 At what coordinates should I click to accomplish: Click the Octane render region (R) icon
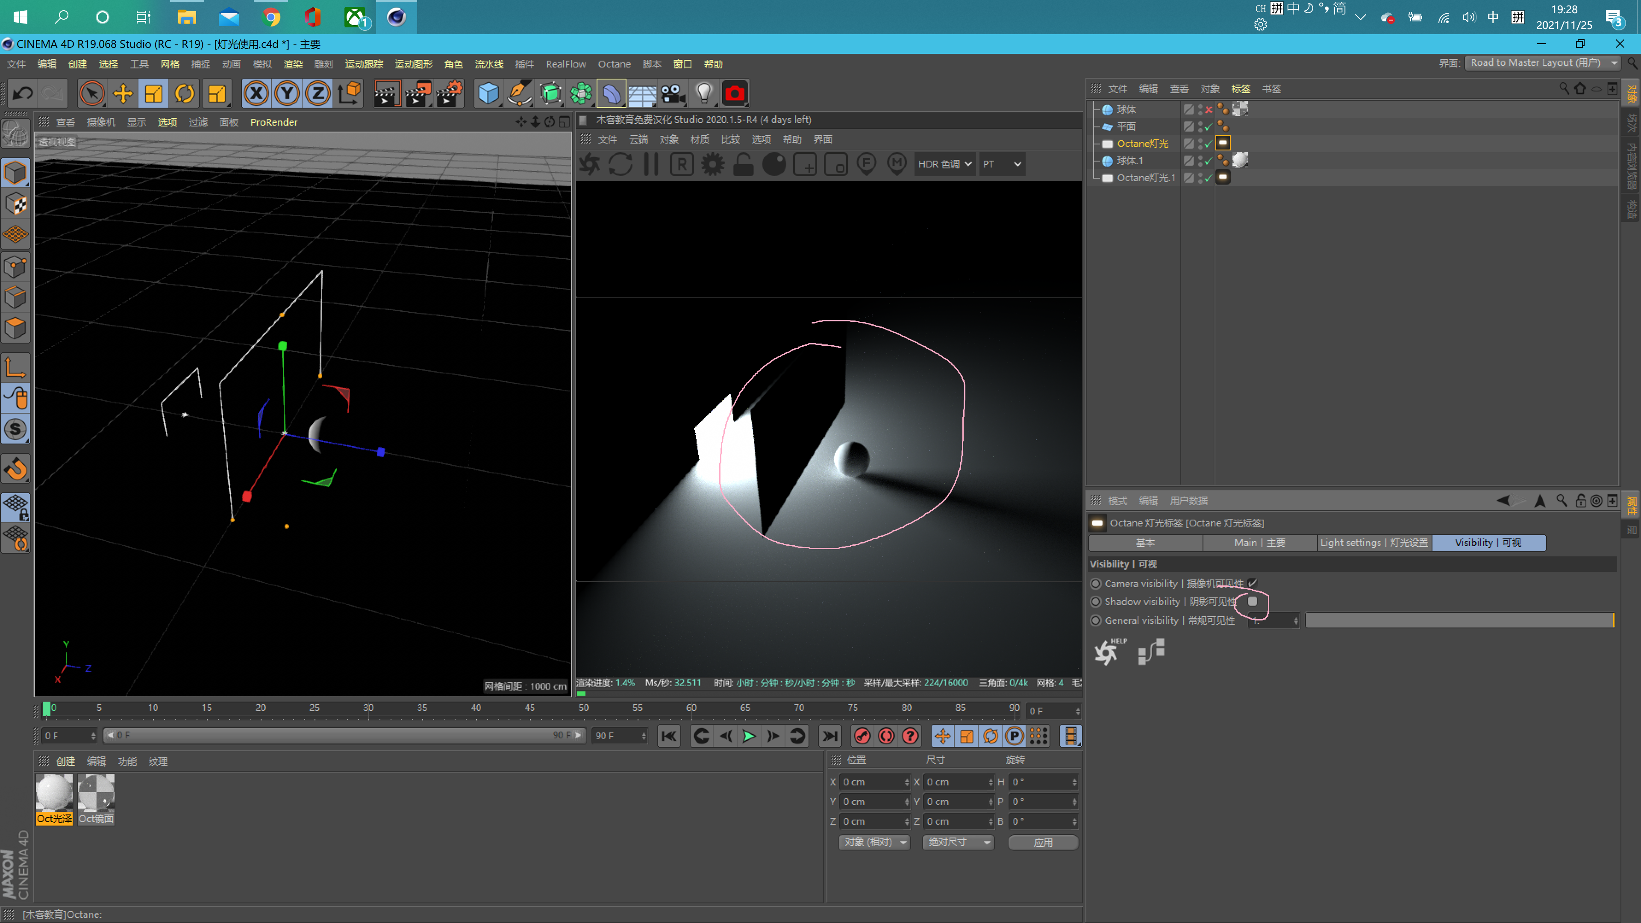pyautogui.click(x=682, y=164)
